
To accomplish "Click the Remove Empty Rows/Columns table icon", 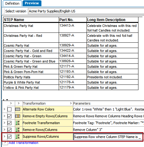I will (18, 116).
